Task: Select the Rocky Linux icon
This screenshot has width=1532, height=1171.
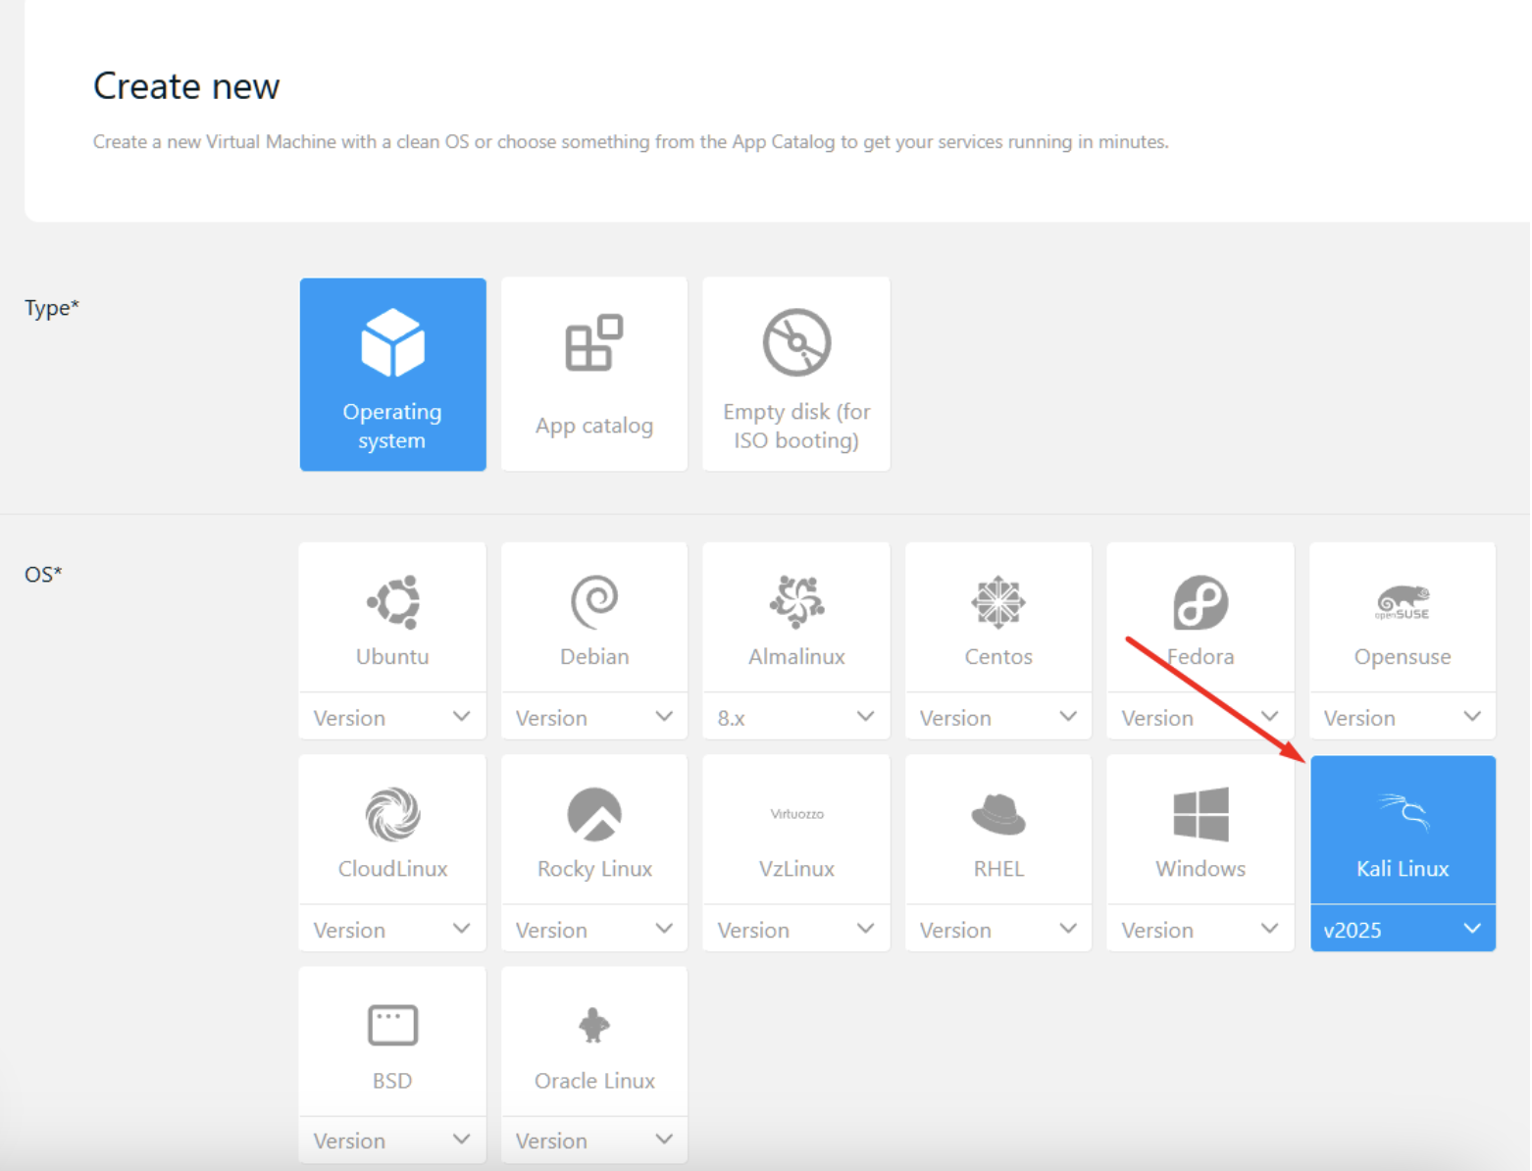Action: coord(594,814)
